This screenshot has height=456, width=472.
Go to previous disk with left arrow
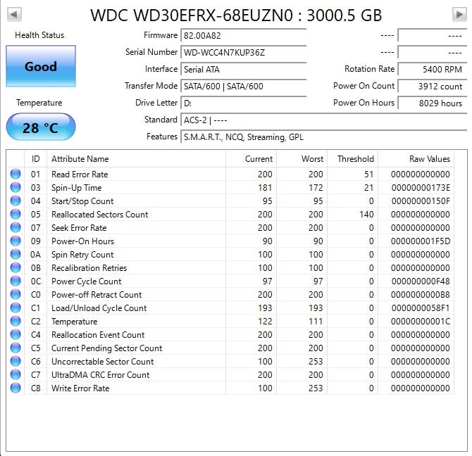click(14, 15)
